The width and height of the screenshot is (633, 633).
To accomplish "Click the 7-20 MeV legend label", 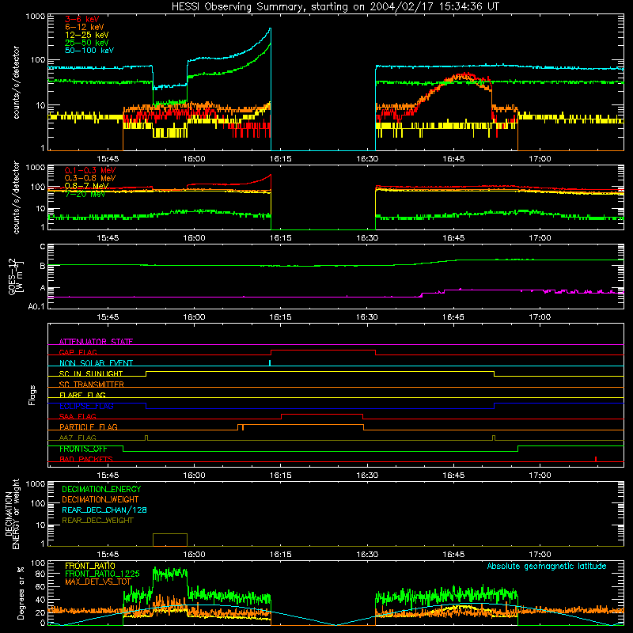I will 85,194.
